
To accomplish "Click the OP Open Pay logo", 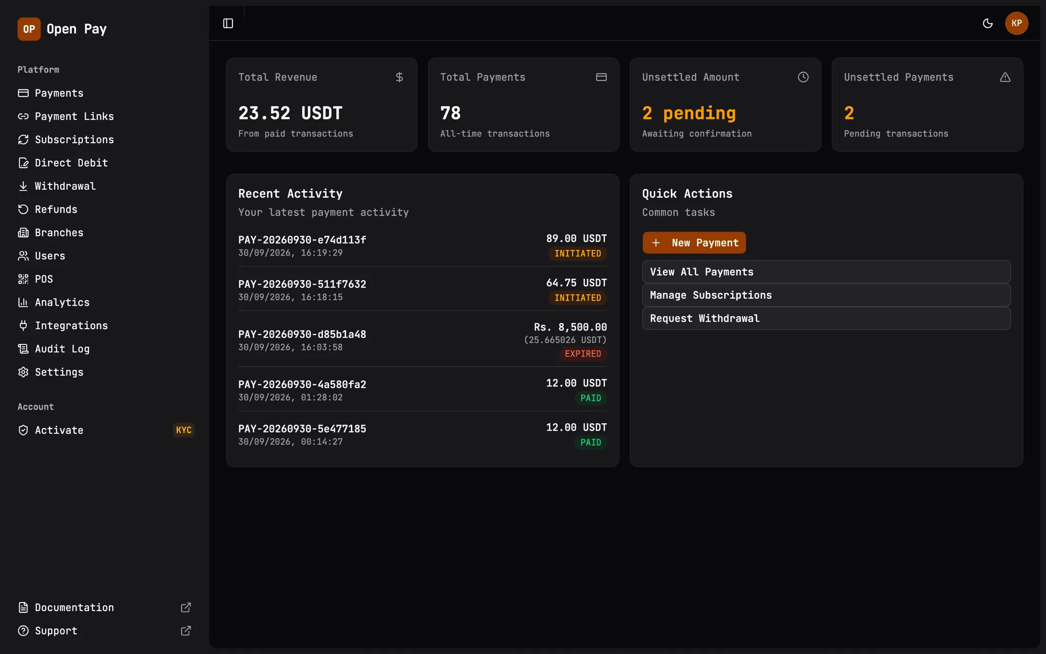I will point(62,29).
